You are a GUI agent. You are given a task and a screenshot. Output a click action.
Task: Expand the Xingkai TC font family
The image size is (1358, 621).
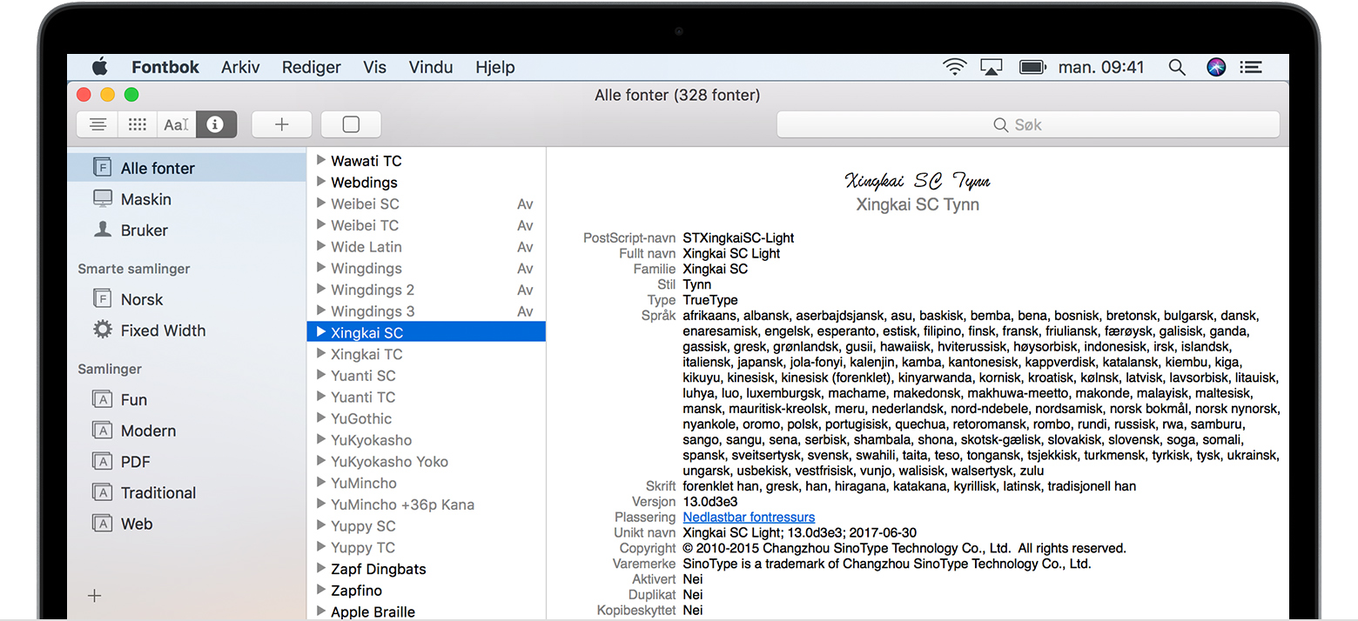coord(320,354)
